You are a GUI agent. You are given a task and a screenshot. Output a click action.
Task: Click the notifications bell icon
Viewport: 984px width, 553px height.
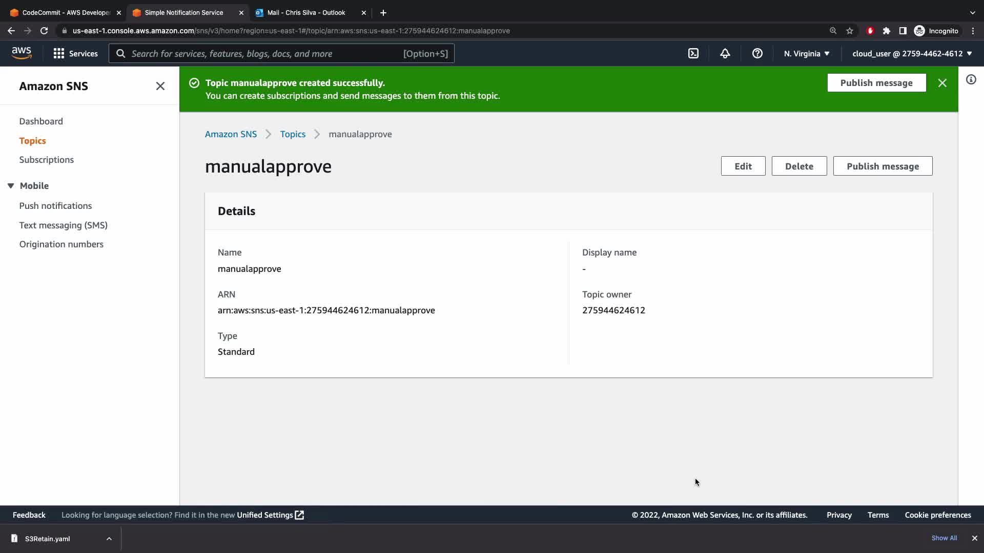tap(725, 53)
